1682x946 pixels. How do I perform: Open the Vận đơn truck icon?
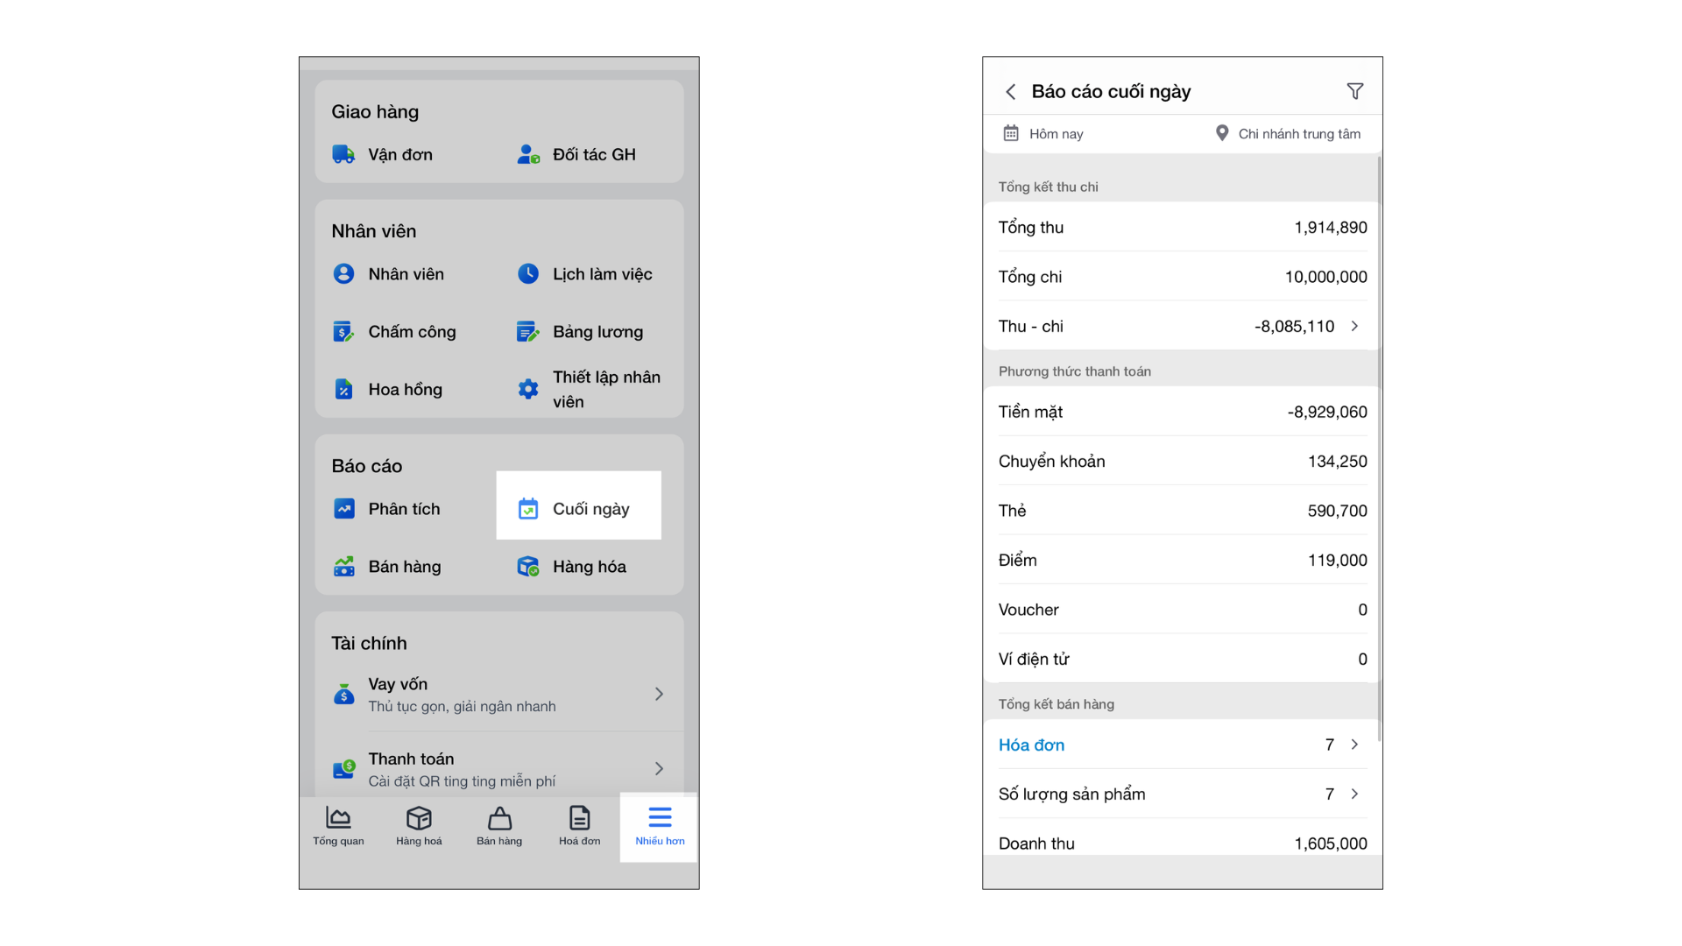(x=343, y=155)
